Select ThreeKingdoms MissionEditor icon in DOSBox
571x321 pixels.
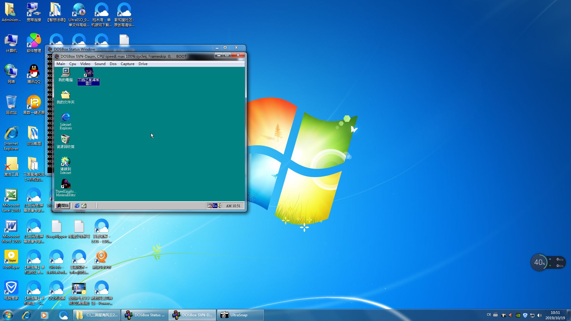pos(65,188)
